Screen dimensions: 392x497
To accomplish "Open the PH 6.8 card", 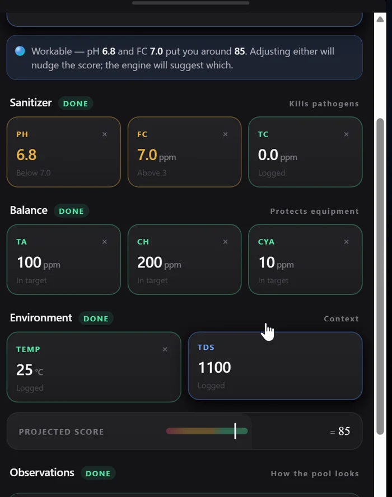I will tap(64, 152).
